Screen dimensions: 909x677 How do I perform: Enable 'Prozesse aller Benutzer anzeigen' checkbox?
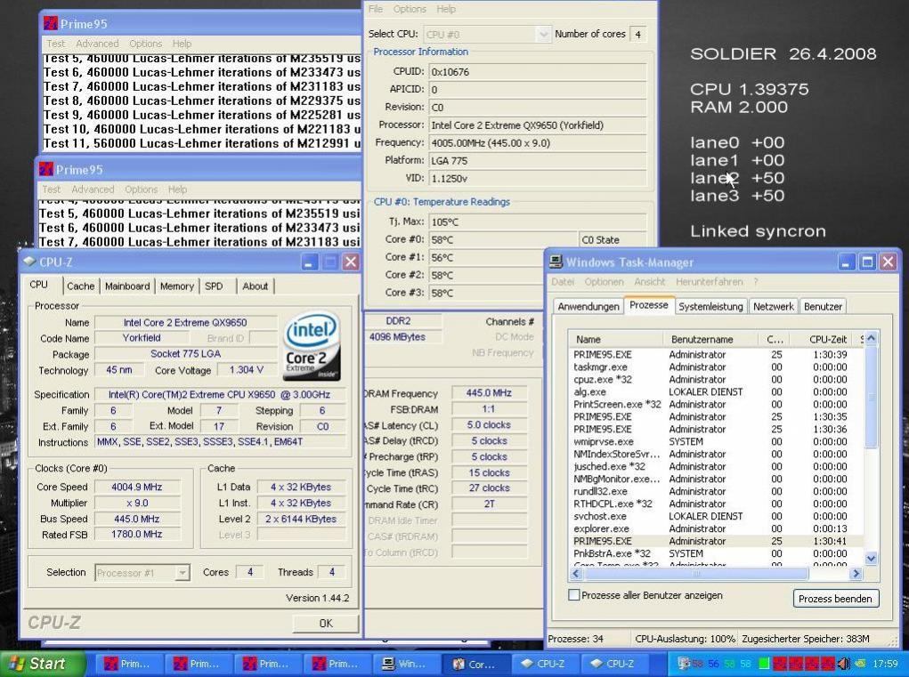point(574,595)
